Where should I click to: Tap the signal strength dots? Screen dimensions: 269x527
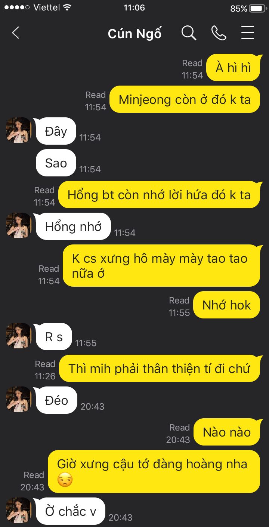coord(17,7)
